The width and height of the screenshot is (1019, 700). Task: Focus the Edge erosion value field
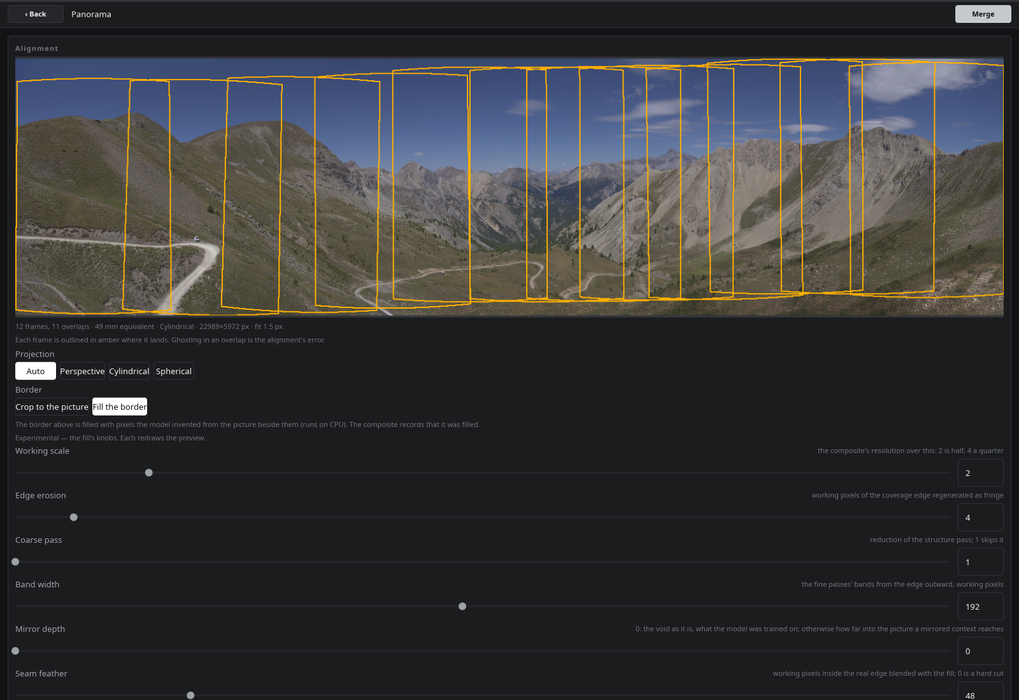pos(981,517)
